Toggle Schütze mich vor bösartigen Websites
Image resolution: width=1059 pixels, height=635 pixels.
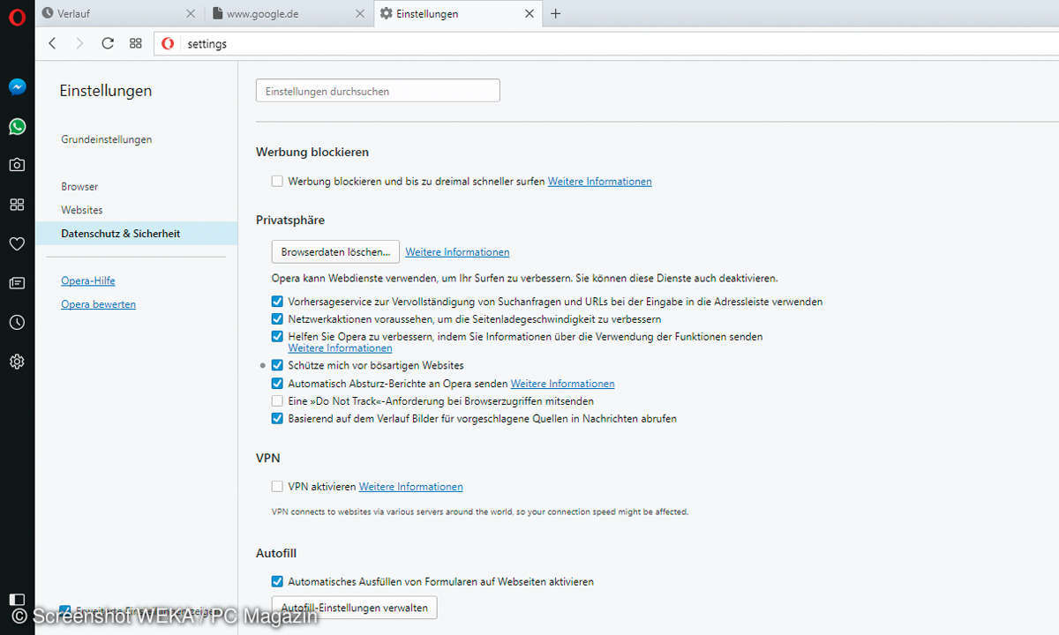pos(277,364)
